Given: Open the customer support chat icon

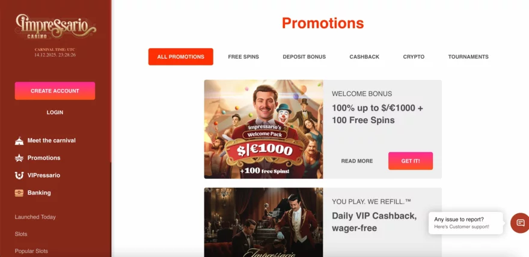Looking at the screenshot, I should click(x=520, y=223).
